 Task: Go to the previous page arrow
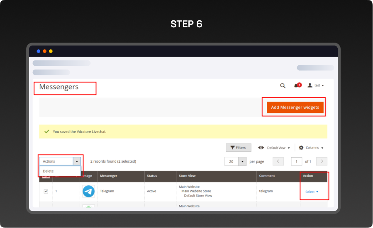278,161
